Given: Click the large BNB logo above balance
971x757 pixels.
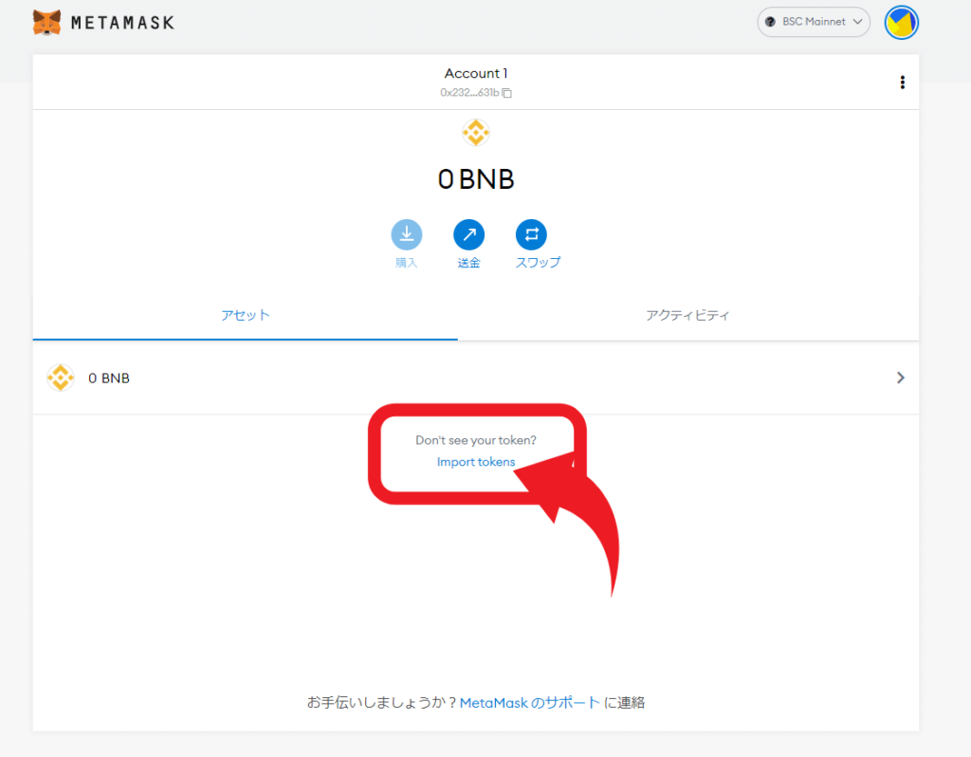Looking at the screenshot, I should pyautogui.click(x=476, y=133).
